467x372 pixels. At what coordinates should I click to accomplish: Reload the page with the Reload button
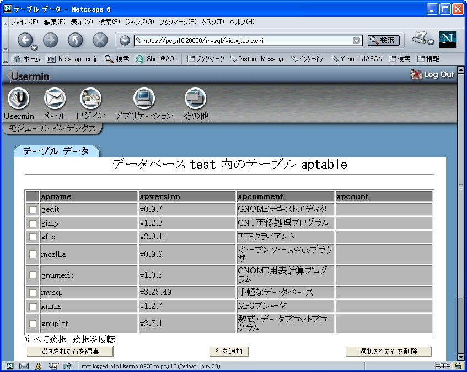click(75, 40)
